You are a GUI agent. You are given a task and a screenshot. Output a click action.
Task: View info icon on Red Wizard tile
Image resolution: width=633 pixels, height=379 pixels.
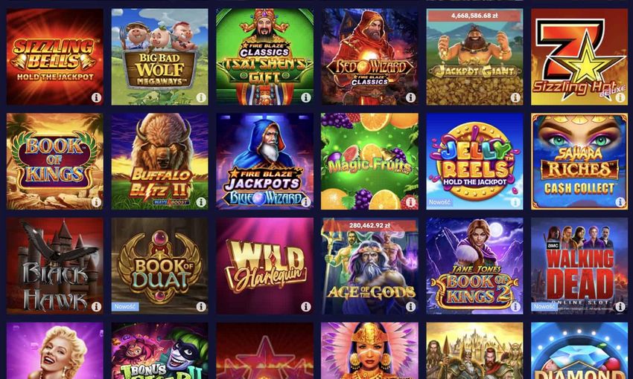(410, 97)
